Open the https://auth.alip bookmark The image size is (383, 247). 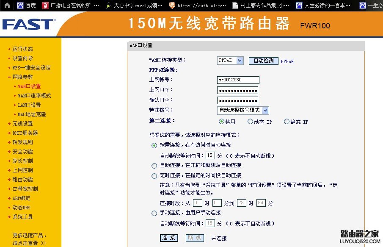coord(198,6)
